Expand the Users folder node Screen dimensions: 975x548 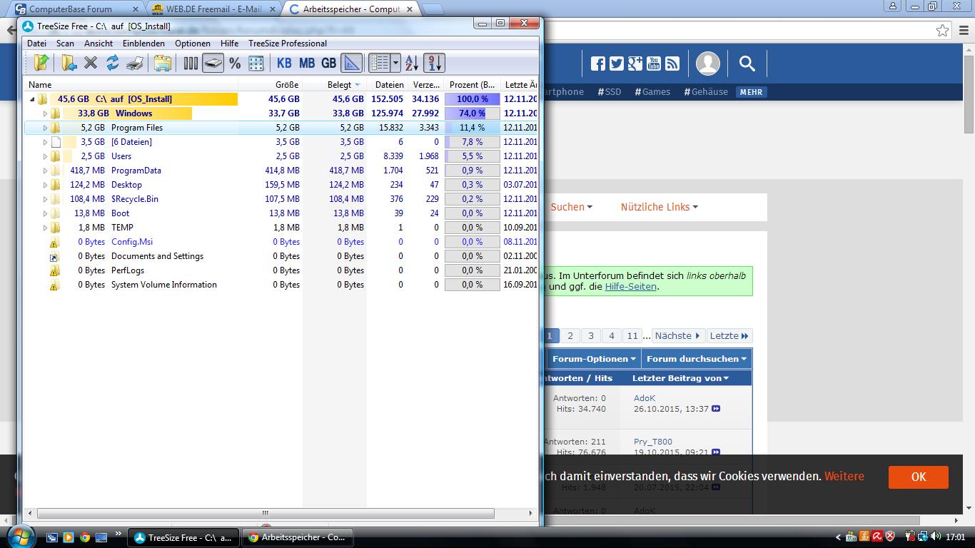[x=45, y=156]
